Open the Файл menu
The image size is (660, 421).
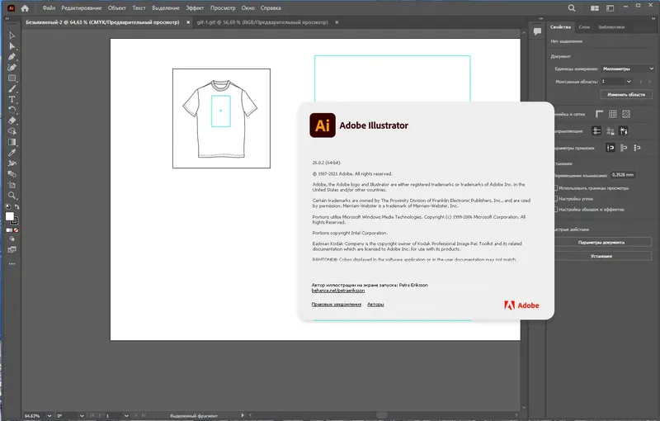[49, 8]
